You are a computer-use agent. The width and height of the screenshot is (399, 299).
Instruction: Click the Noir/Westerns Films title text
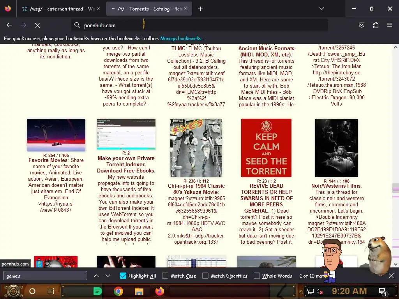click(336, 186)
